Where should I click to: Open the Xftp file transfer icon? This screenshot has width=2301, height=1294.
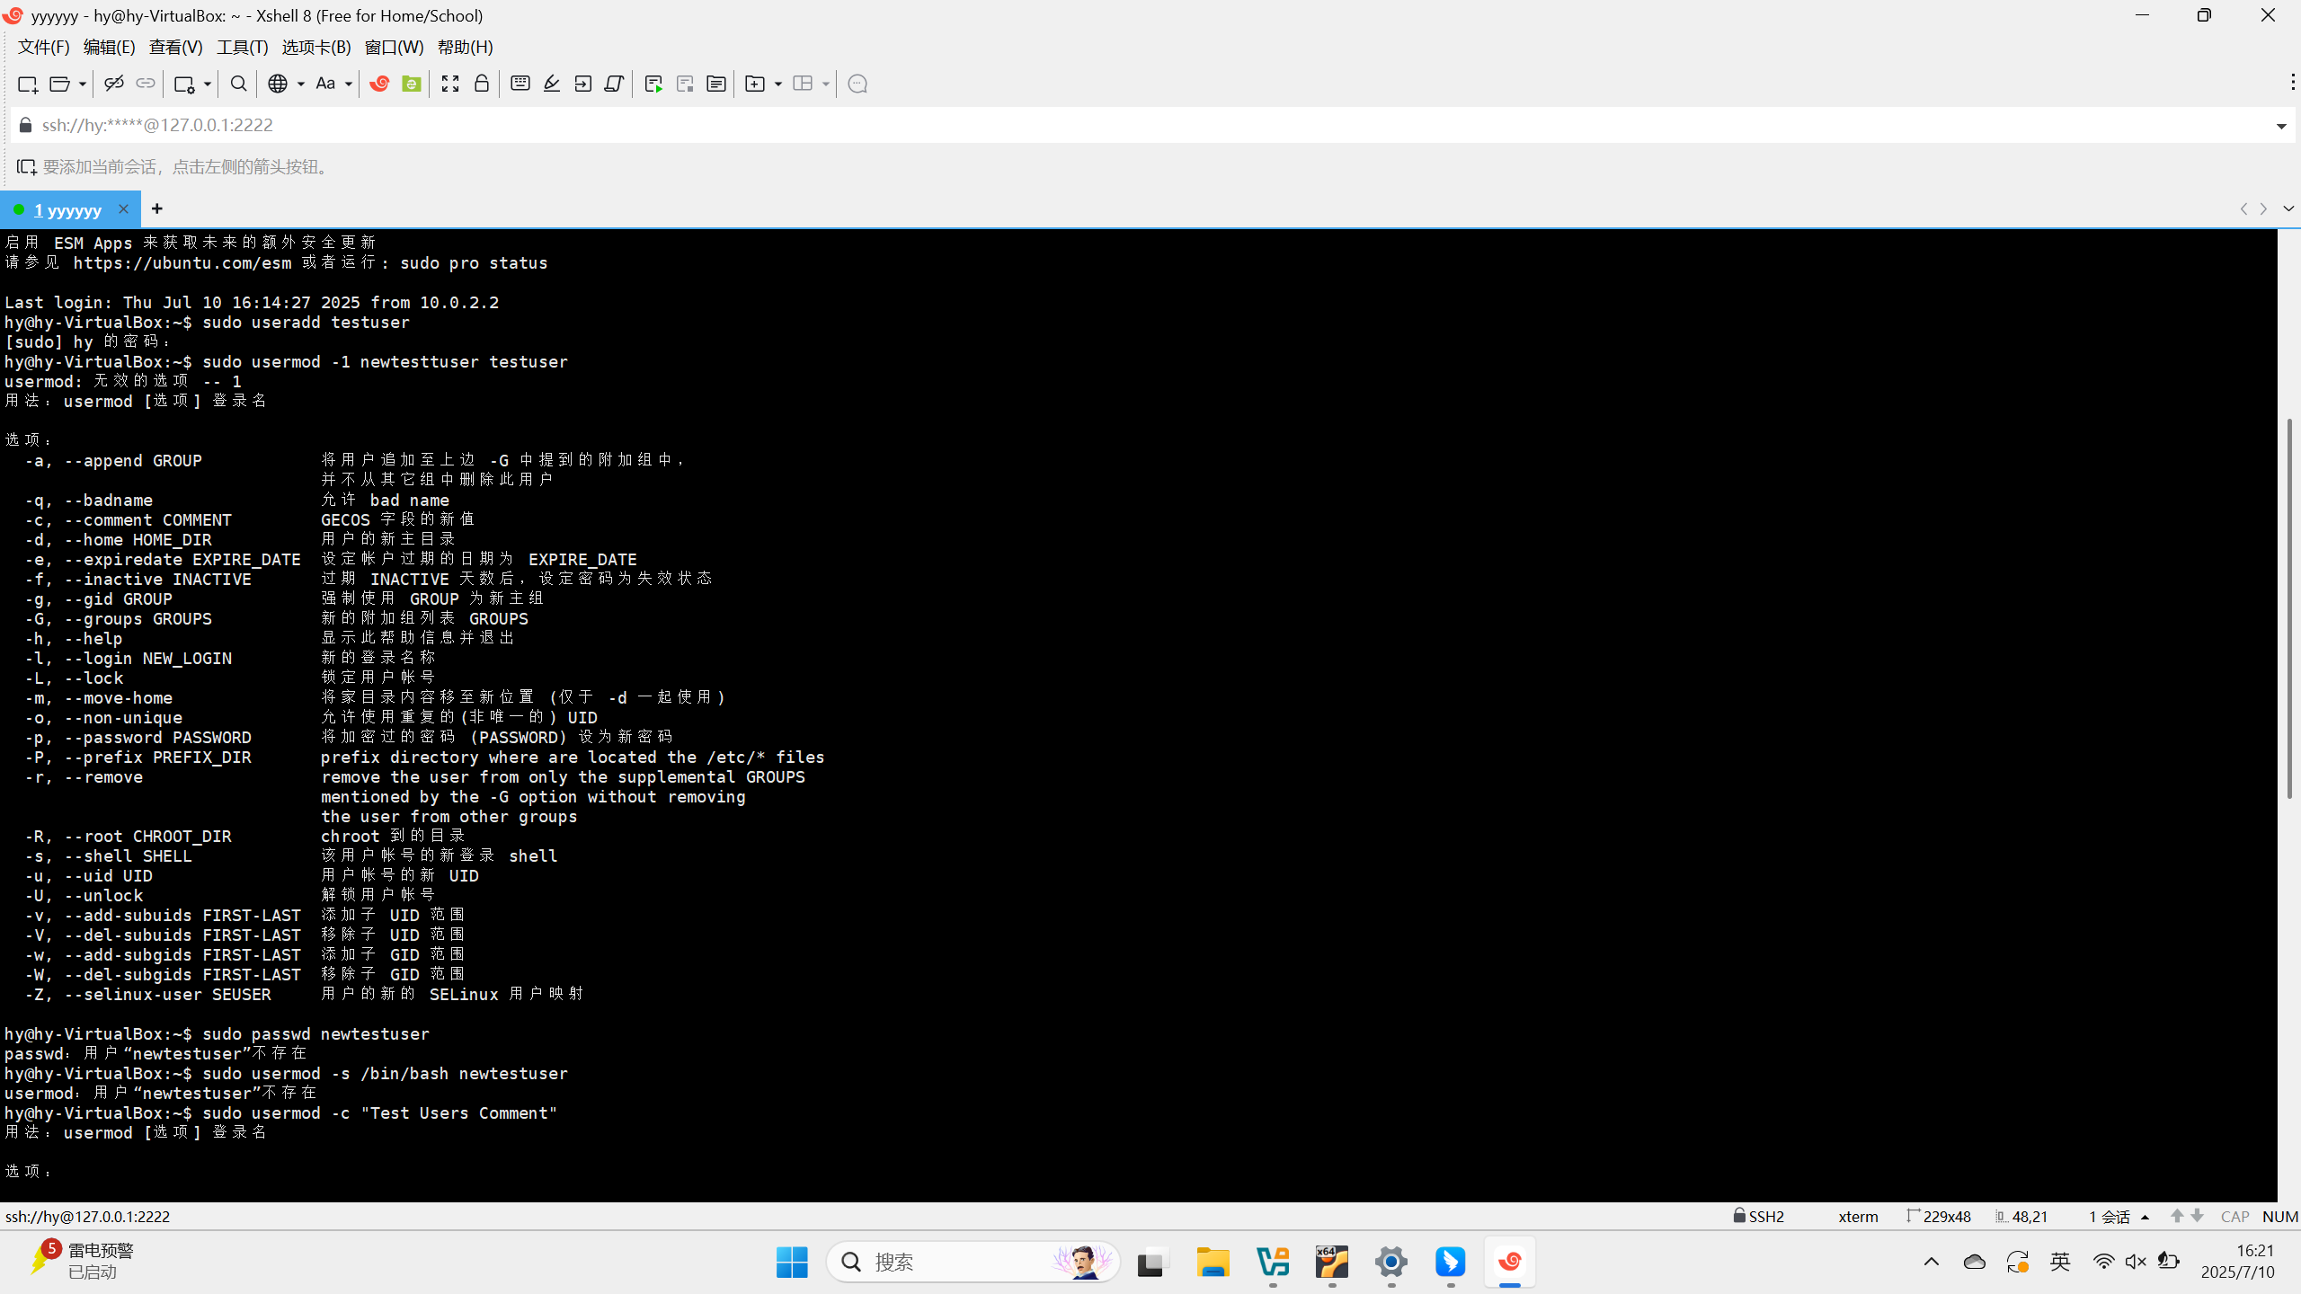(412, 84)
